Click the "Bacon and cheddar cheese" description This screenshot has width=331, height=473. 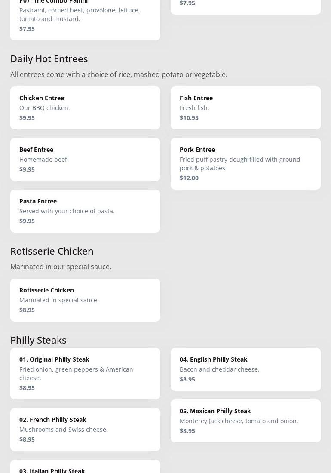tap(219, 369)
